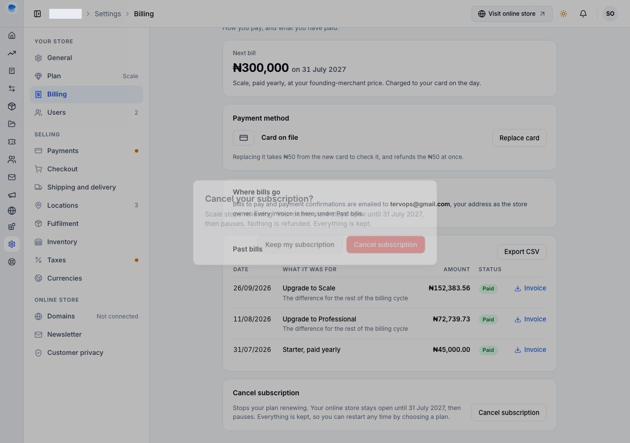Open the apps grid-plus icon in the rail

tap(12, 226)
